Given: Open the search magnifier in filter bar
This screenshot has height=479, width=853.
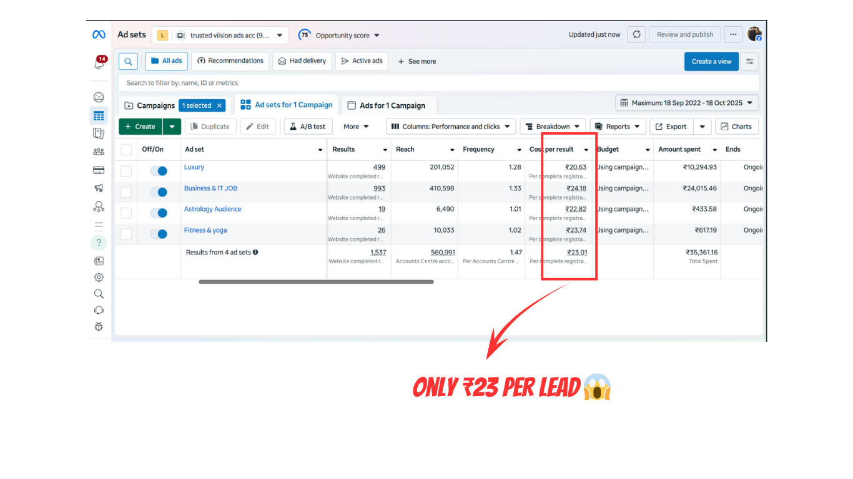Looking at the screenshot, I should click(128, 61).
